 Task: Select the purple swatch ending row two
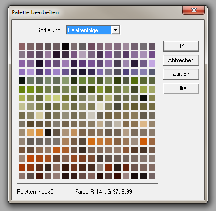tap(152, 55)
